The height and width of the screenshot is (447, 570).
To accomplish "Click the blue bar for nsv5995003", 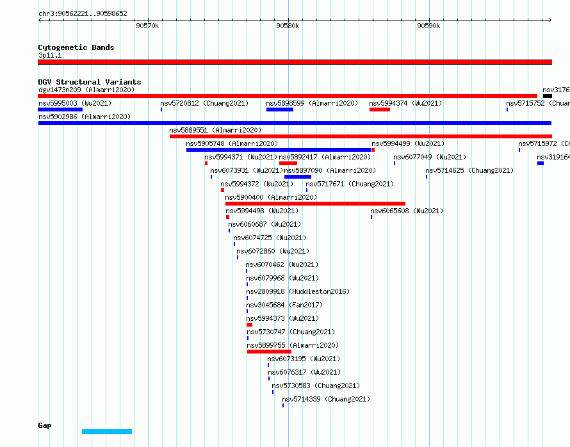I will pos(60,110).
